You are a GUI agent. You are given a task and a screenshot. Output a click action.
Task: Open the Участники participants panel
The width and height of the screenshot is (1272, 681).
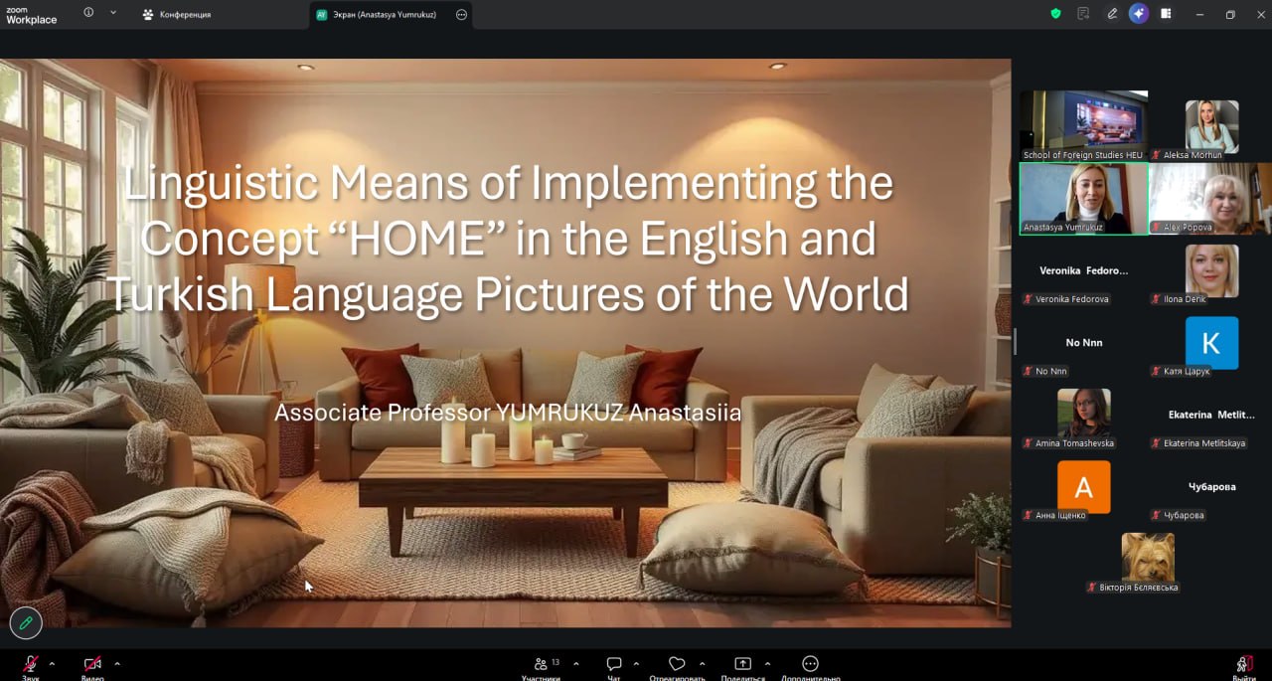[542, 665]
